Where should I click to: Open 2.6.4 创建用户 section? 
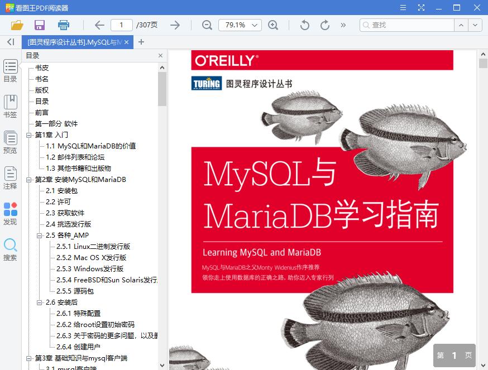pyautogui.click(x=78, y=347)
